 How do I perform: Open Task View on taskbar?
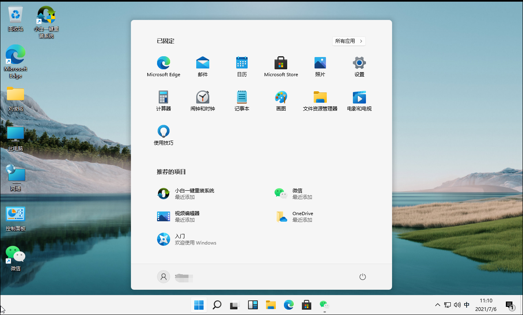click(235, 305)
